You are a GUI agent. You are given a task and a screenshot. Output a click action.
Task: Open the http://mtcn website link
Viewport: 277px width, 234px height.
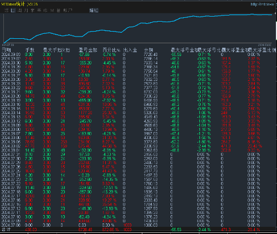(x=262, y=4)
